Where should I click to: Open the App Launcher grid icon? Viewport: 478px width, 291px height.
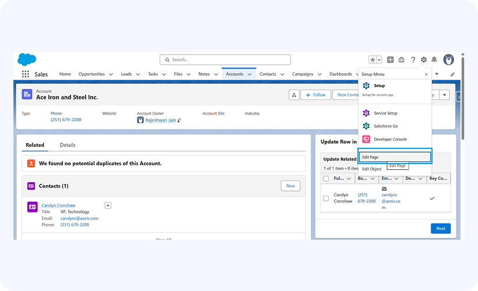point(26,74)
